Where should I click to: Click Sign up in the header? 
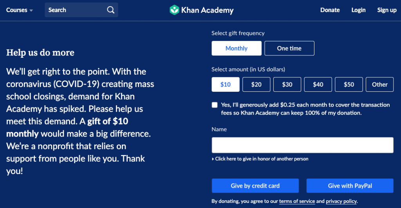click(x=387, y=10)
